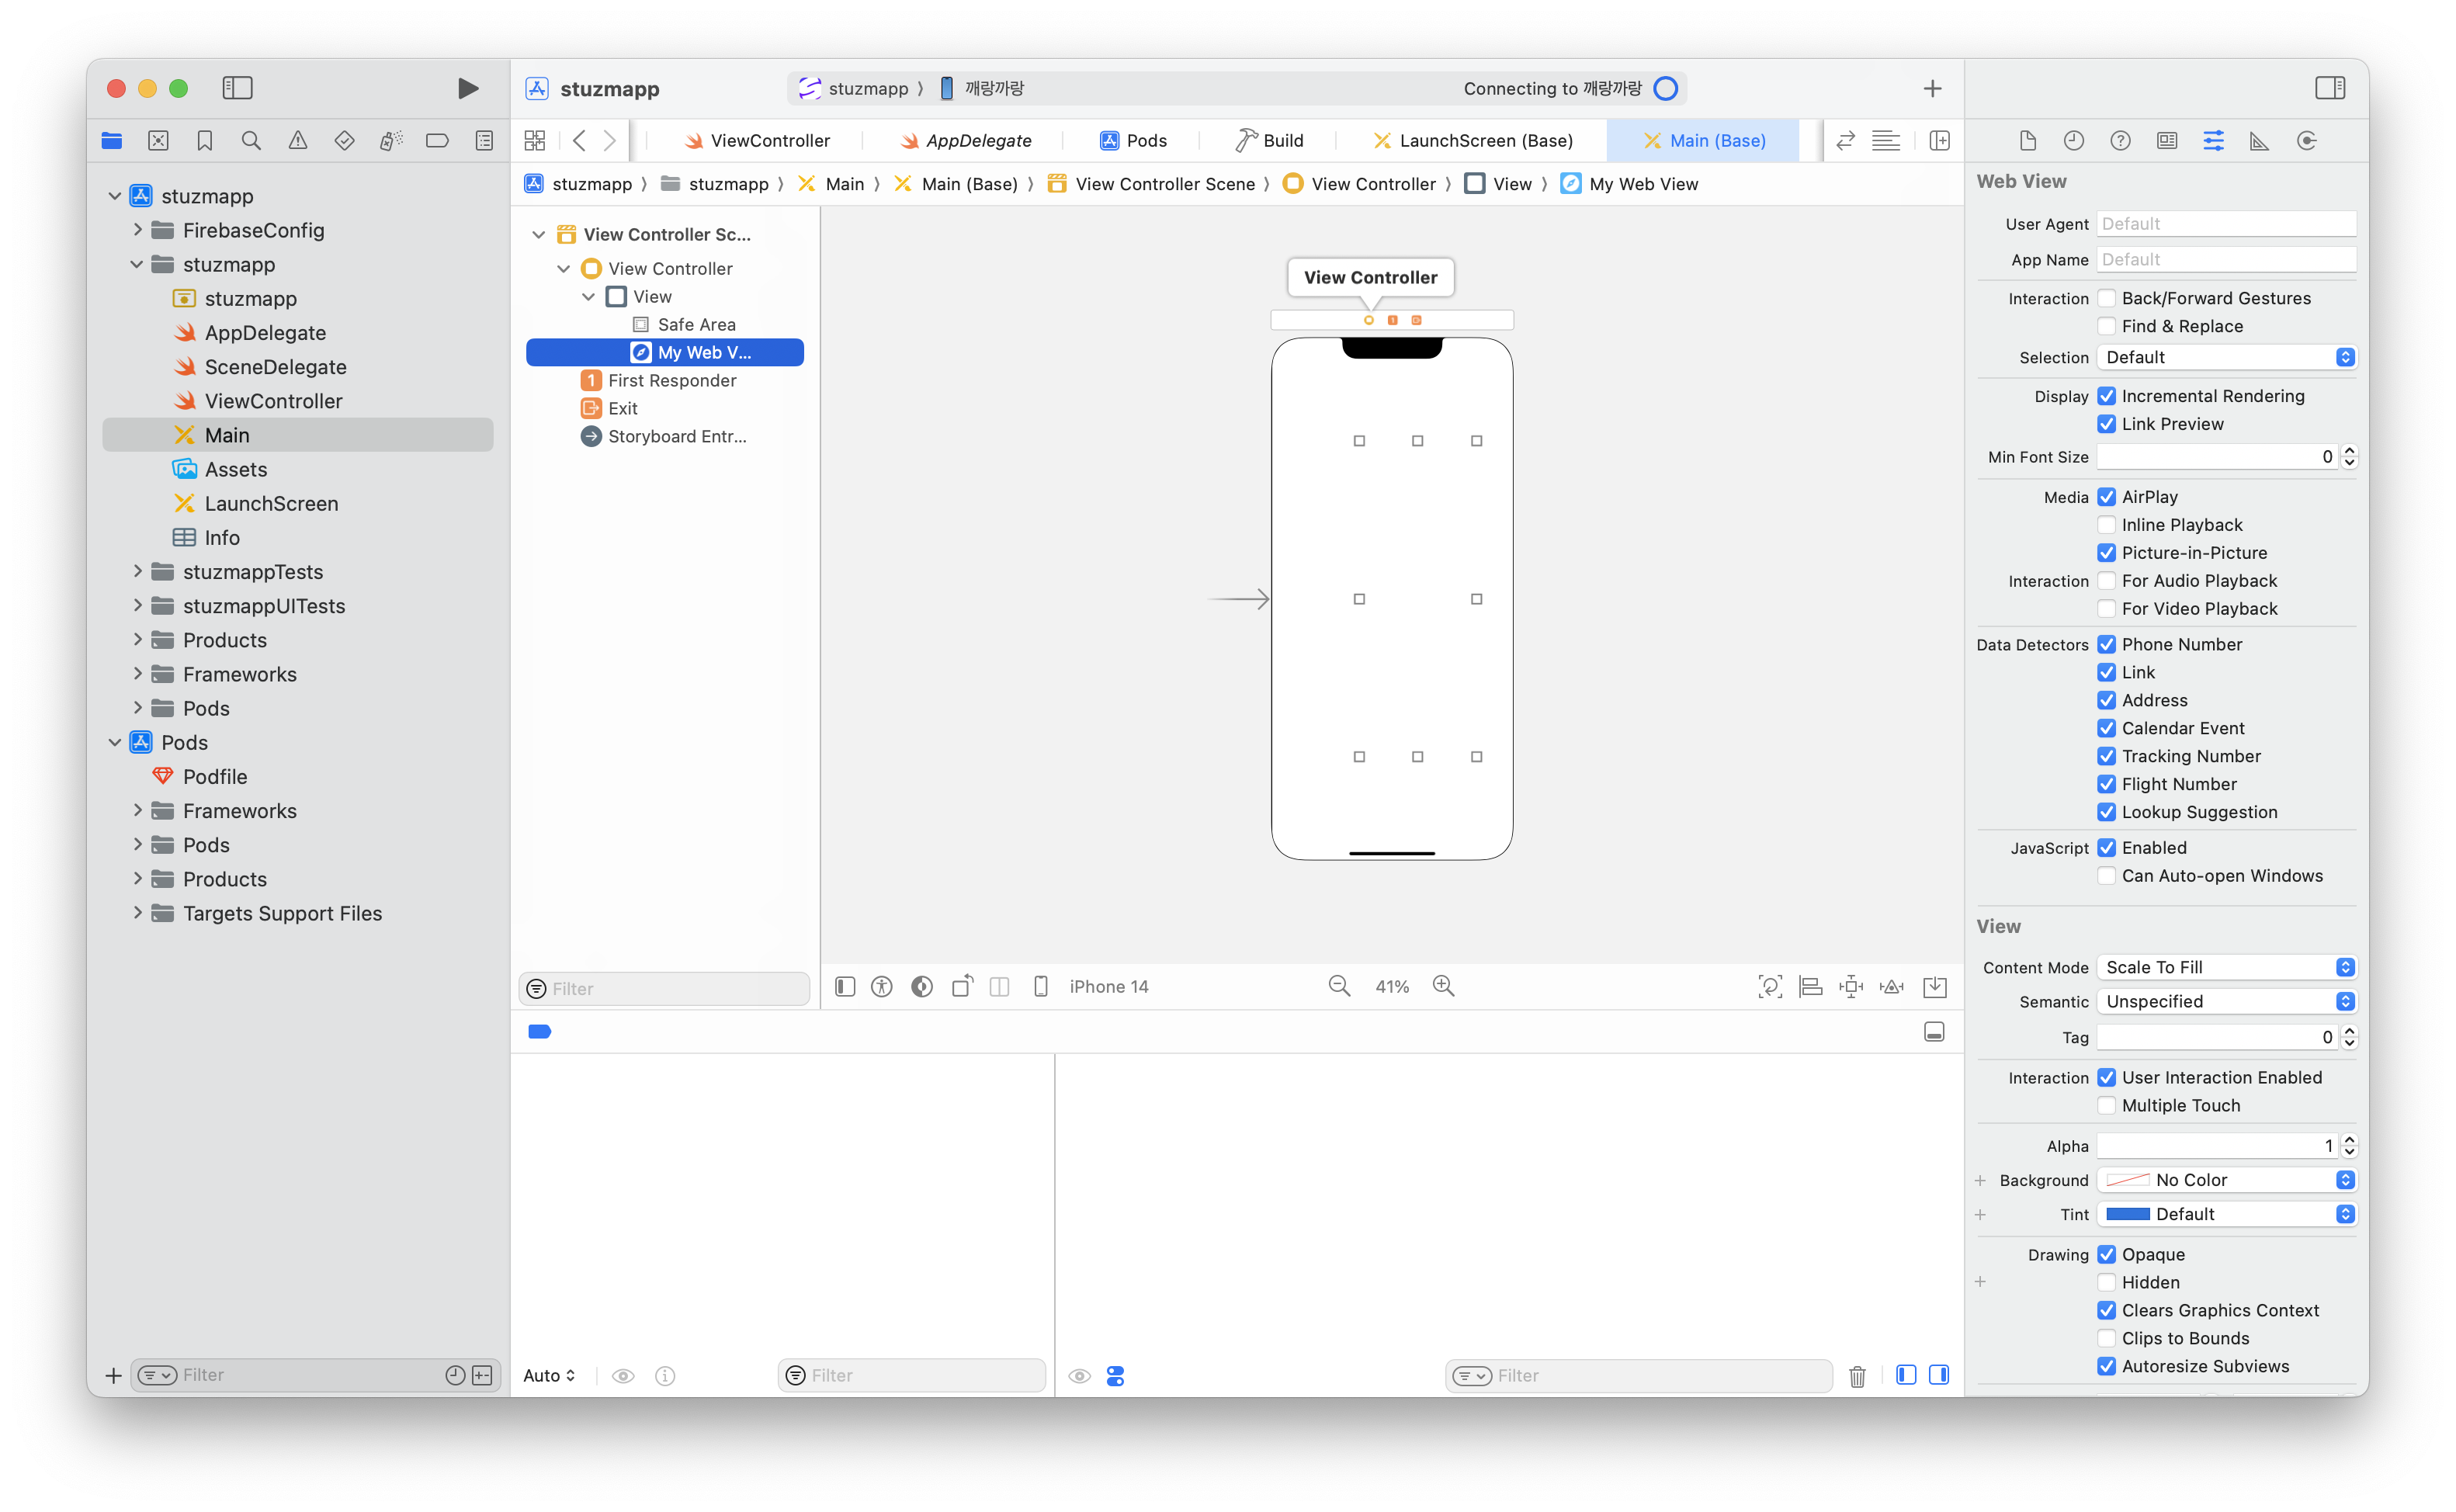Expand the FirebaseConfig folder
The image size is (2456, 1512).
pyautogui.click(x=138, y=230)
